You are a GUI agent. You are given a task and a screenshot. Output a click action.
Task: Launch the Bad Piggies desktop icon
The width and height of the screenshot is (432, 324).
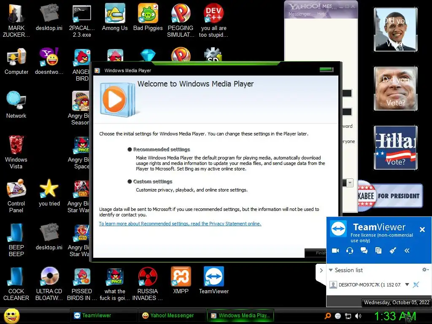tap(148, 17)
